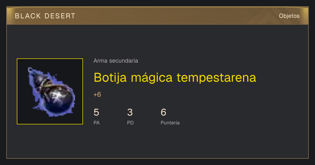Click the word tempestarena in the title
Screen dimensions: 315x165
(216, 78)
